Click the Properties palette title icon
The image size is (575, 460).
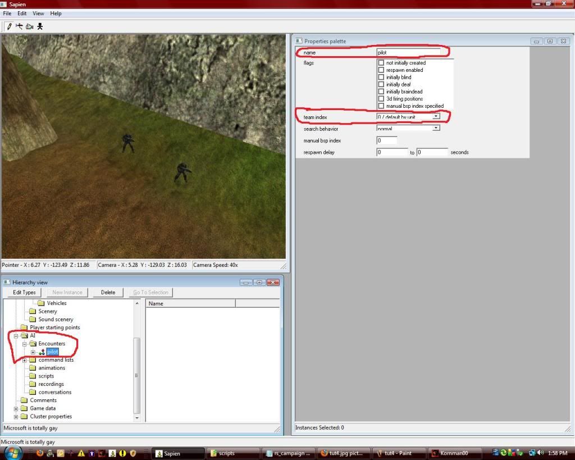tap(299, 41)
